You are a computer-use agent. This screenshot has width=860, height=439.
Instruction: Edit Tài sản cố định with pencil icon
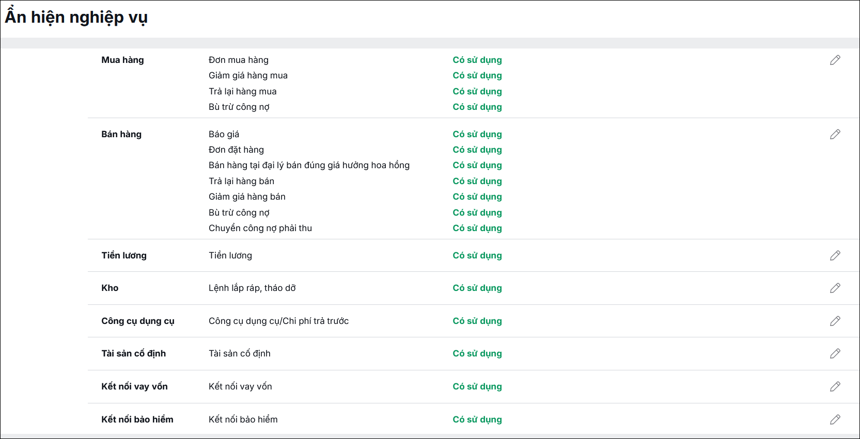pyautogui.click(x=835, y=353)
